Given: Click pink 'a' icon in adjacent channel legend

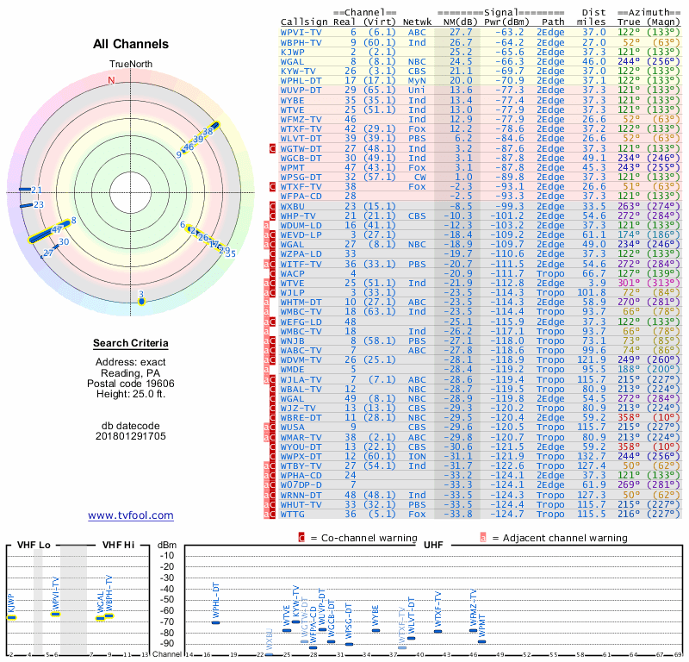Looking at the screenshot, I should pyautogui.click(x=483, y=538).
